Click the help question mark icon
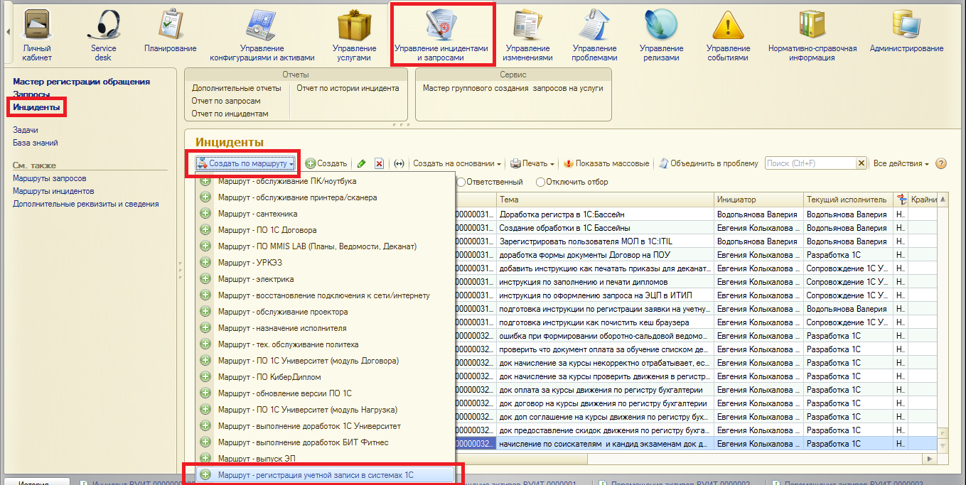 (941, 163)
